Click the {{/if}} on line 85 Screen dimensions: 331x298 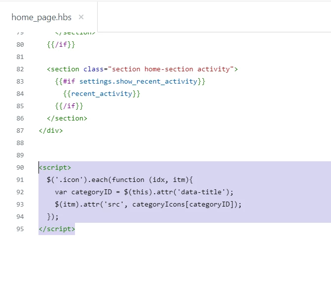coord(69,106)
